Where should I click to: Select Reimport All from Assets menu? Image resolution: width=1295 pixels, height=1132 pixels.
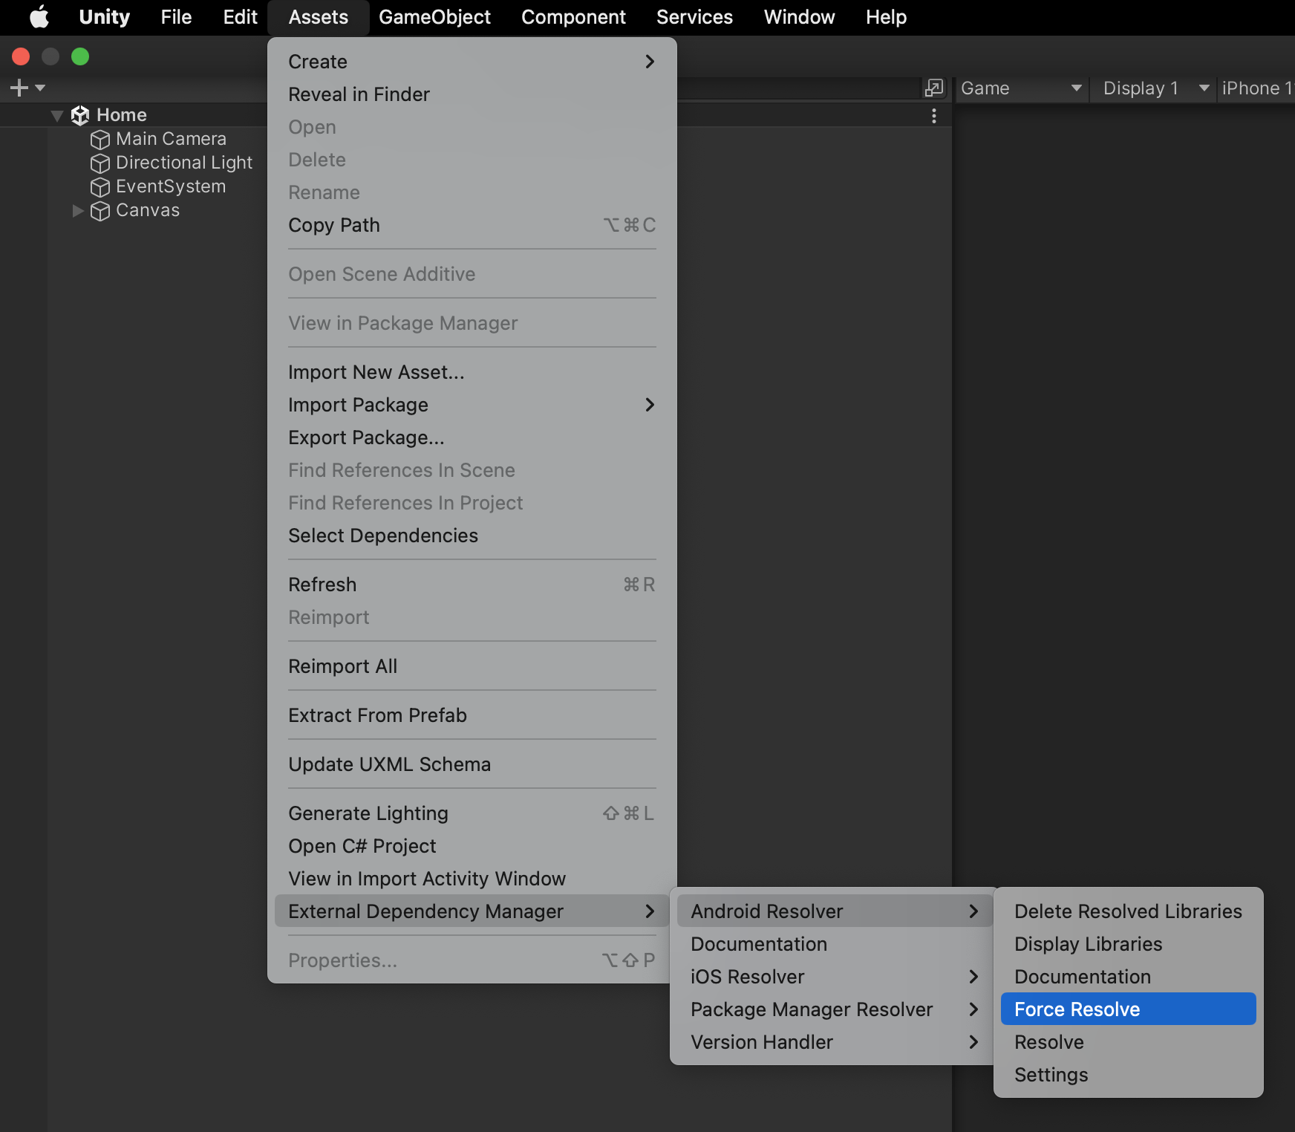pyautogui.click(x=343, y=666)
